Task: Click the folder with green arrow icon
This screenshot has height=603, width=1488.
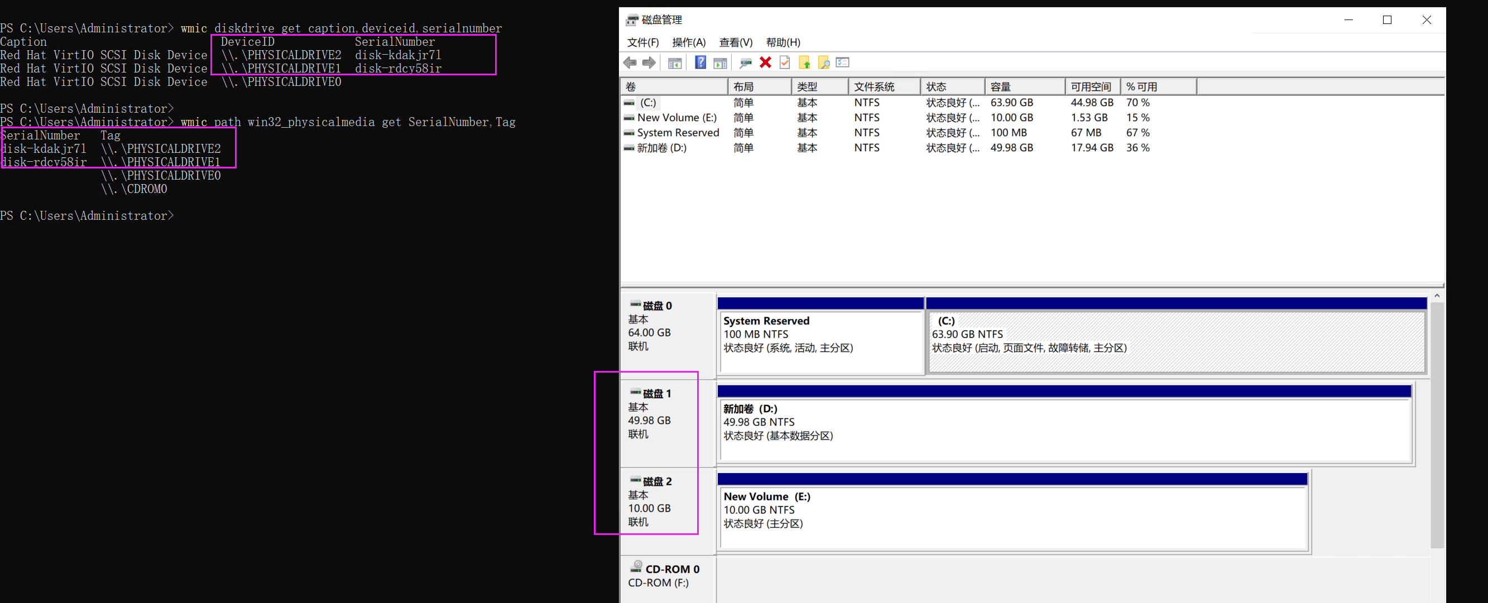Action: pos(804,62)
